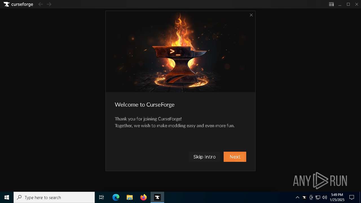Open the Windows Start menu
This screenshot has height=203, width=361.
pyautogui.click(x=7, y=197)
